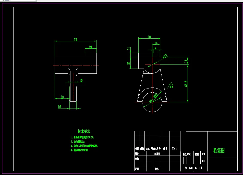Image resolution: width=243 pixels, height=175 pixels.
Task: Select the 4:1 scale value
Action: (x=203, y=161)
